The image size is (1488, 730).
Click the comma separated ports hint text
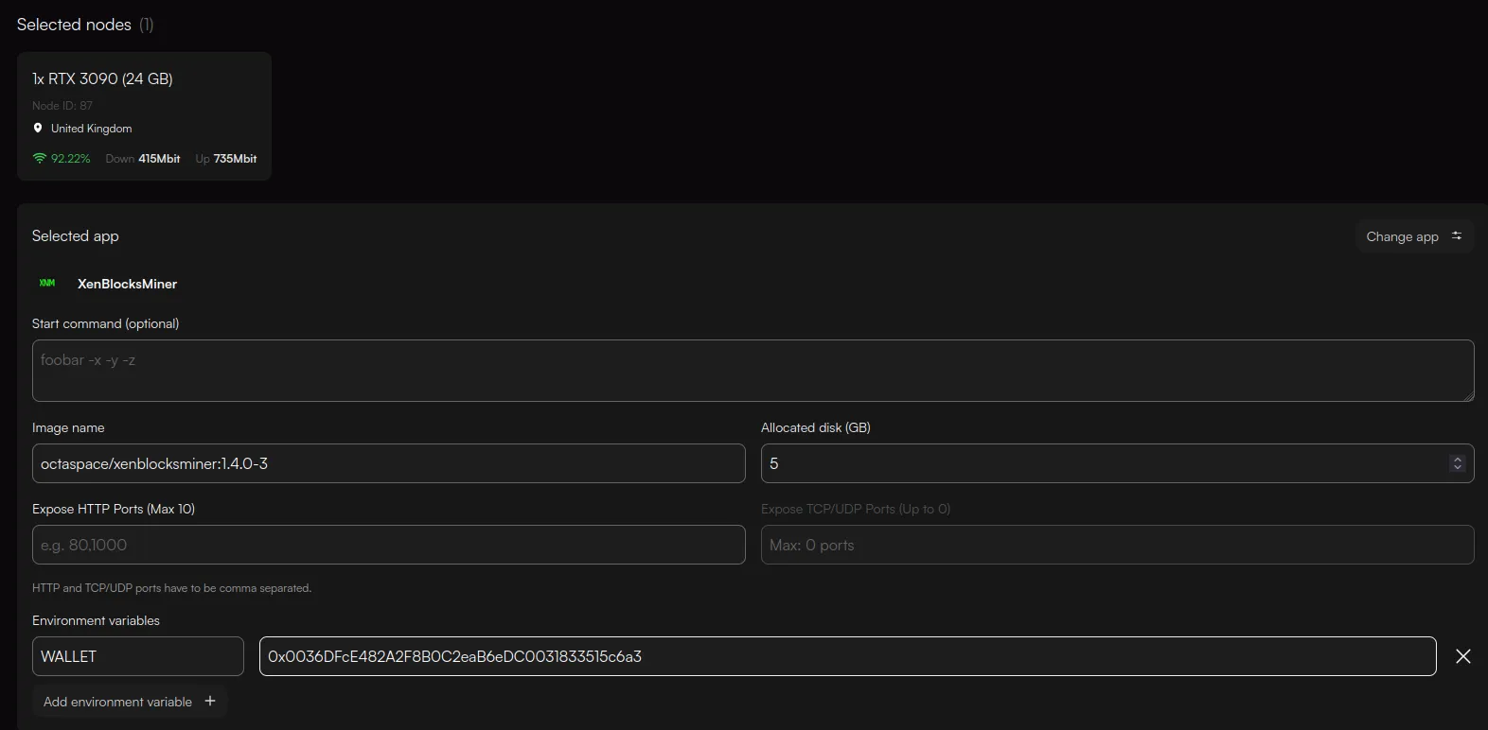click(x=171, y=588)
